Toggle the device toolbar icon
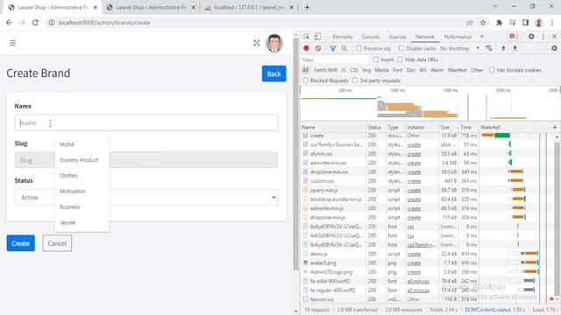 click(x=317, y=37)
